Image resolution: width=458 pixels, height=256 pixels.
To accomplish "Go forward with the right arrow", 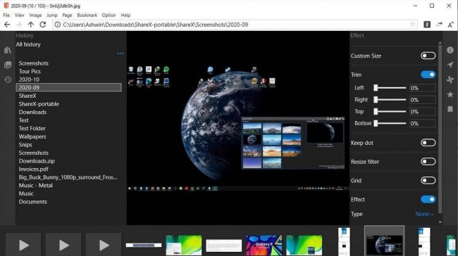I will (19, 25).
